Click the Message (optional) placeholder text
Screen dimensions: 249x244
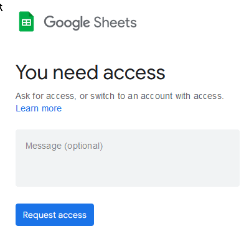click(x=64, y=146)
